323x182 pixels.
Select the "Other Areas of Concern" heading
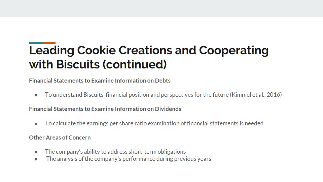coord(60,138)
